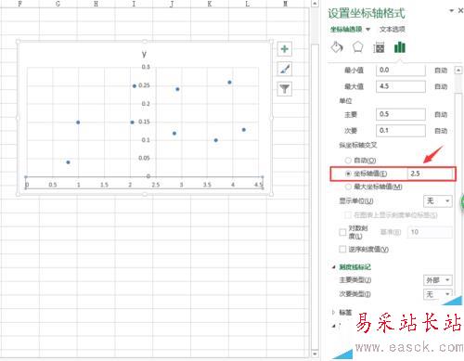
Task: Select the Axis Options bar-chart icon
Action: tap(400, 47)
